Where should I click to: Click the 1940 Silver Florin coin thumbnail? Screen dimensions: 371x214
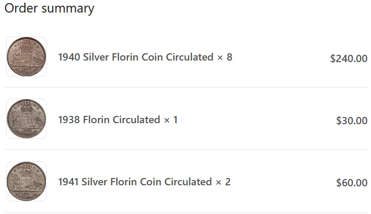(26, 57)
